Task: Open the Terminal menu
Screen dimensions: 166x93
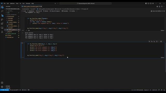Action: [x=28, y=3]
